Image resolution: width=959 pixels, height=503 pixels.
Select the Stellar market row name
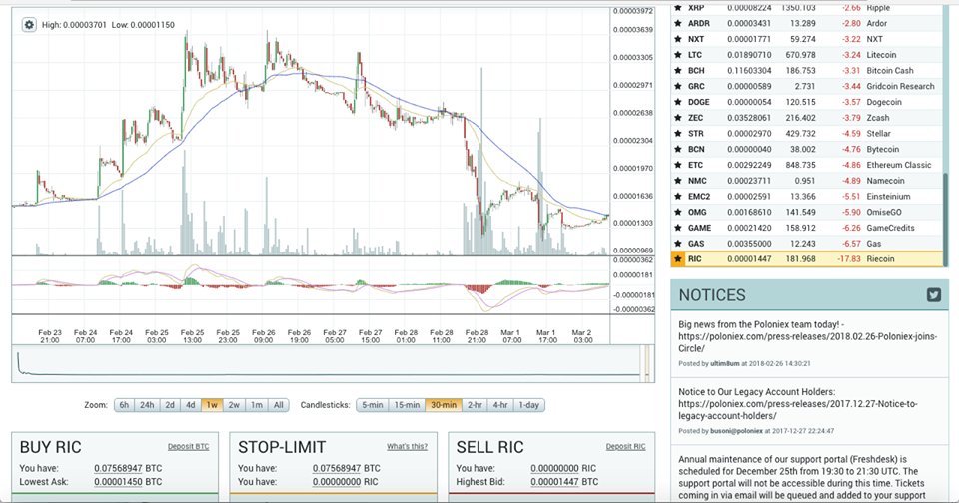[x=879, y=134]
